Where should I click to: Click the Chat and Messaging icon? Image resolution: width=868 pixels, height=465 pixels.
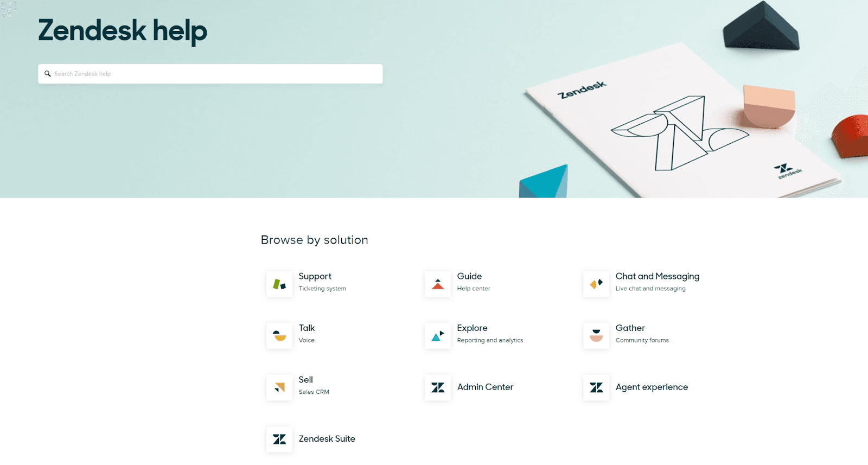(x=596, y=284)
